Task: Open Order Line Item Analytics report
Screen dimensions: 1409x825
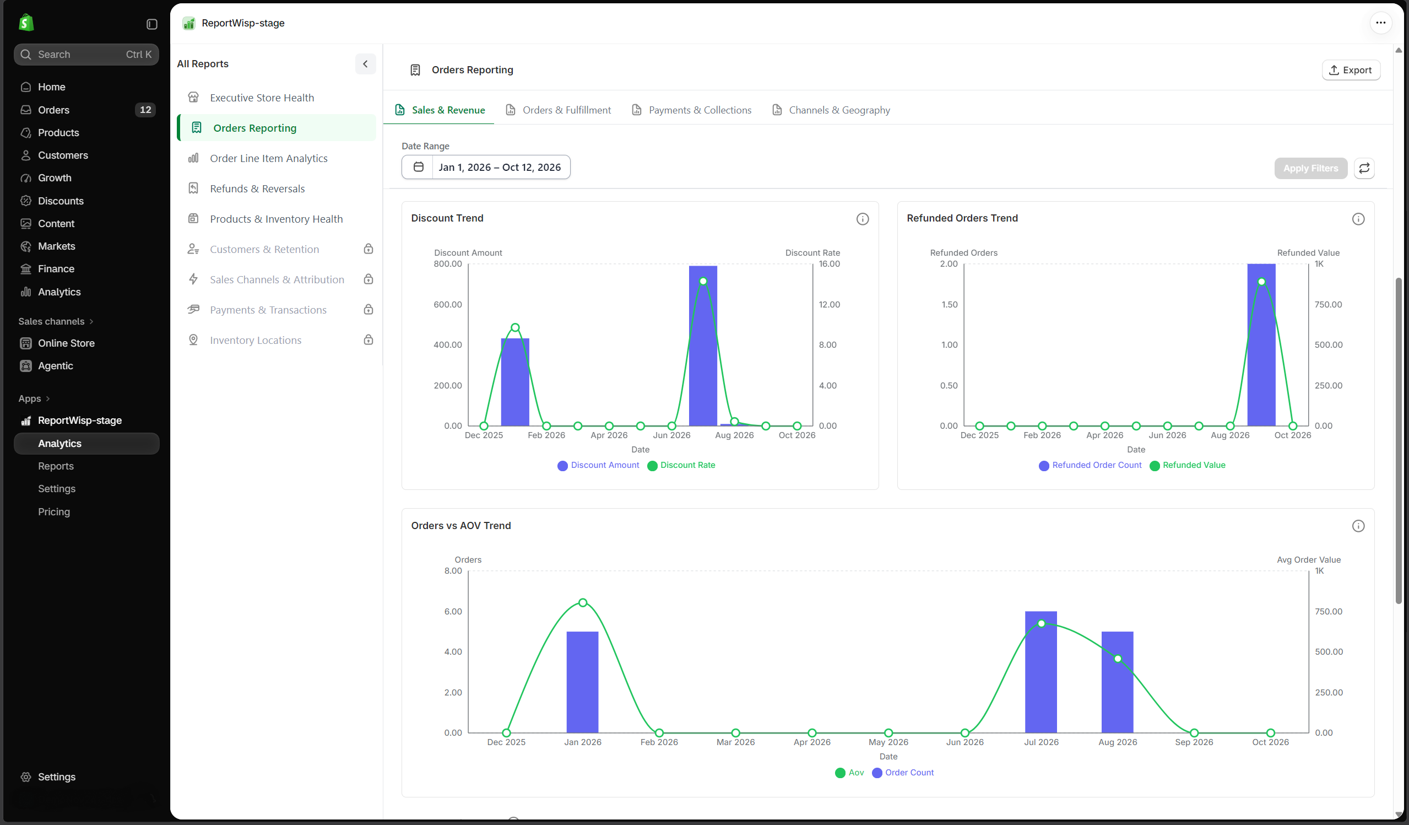Action: (x=277, y=158)
